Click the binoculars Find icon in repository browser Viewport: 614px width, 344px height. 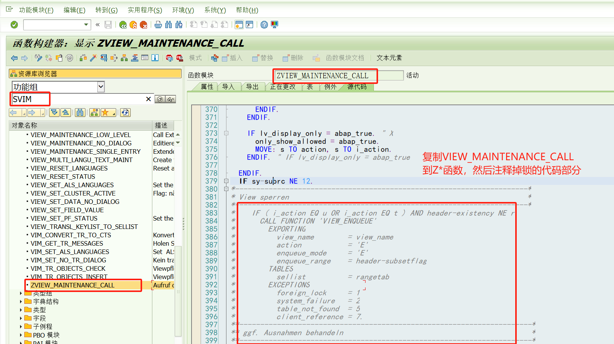(x=80, y=112)
